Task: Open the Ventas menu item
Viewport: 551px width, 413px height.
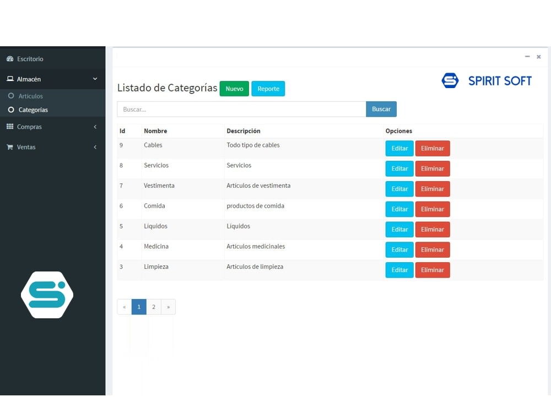Action: point(53,147)
